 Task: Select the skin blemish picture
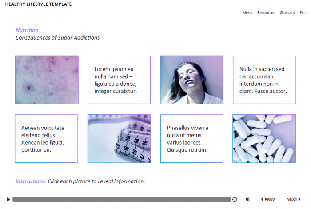[x=47, y=80]
